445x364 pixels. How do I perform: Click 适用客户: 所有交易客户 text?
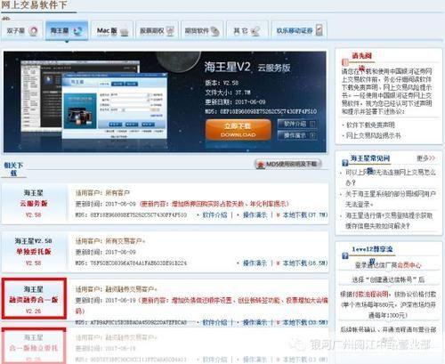click(x=110, y=241)
